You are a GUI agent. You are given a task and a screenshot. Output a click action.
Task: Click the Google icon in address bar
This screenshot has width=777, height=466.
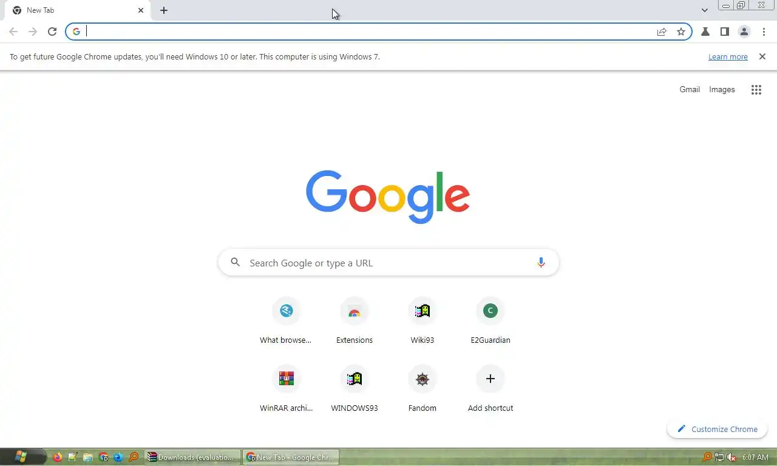(x=76, y=32)
